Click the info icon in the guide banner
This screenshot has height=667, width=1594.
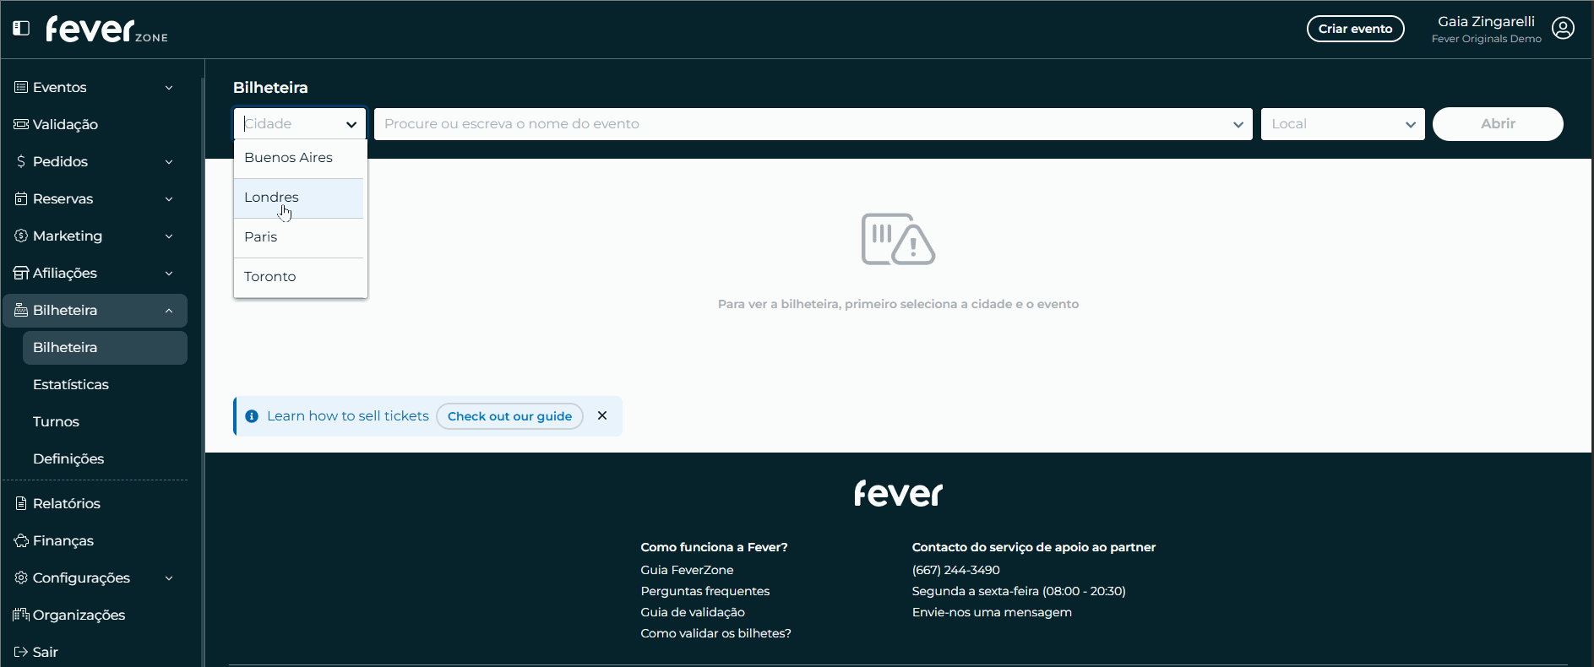[x=252, y=416]
